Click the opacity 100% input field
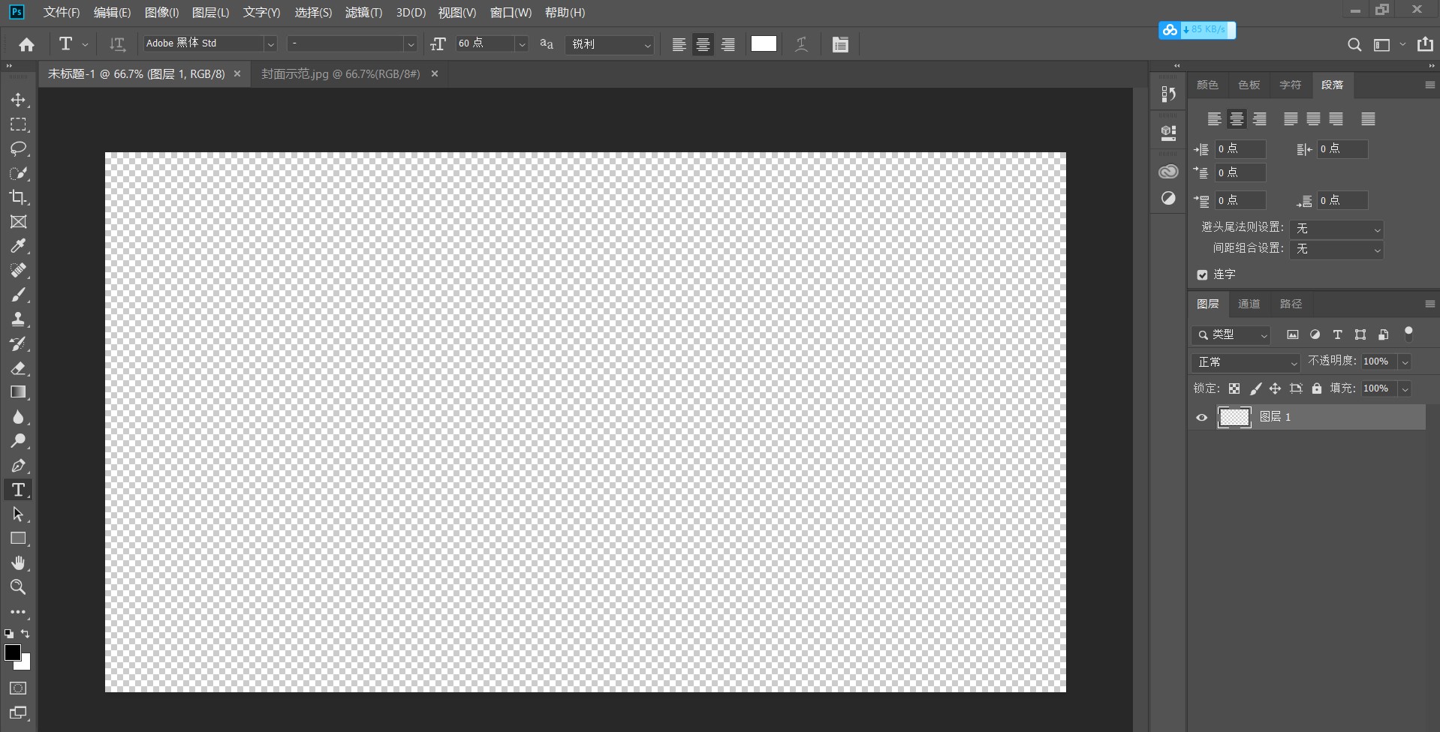 pos(1379,361)
